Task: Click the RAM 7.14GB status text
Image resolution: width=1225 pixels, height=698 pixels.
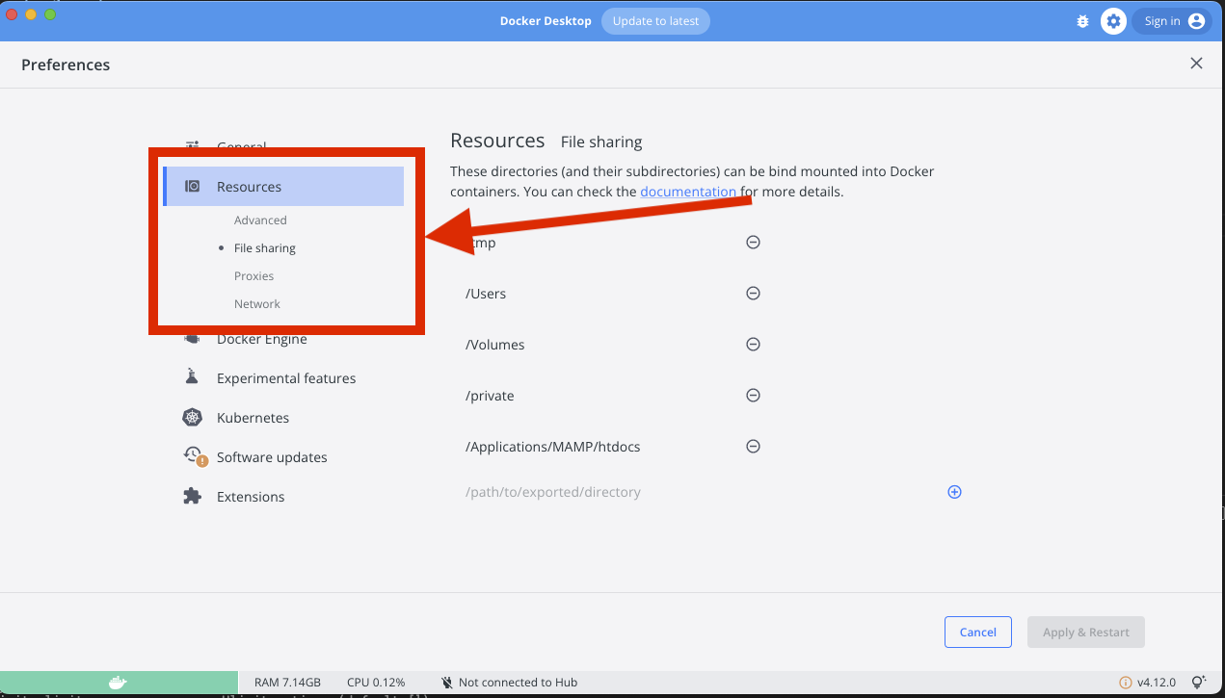Action: 287,683
